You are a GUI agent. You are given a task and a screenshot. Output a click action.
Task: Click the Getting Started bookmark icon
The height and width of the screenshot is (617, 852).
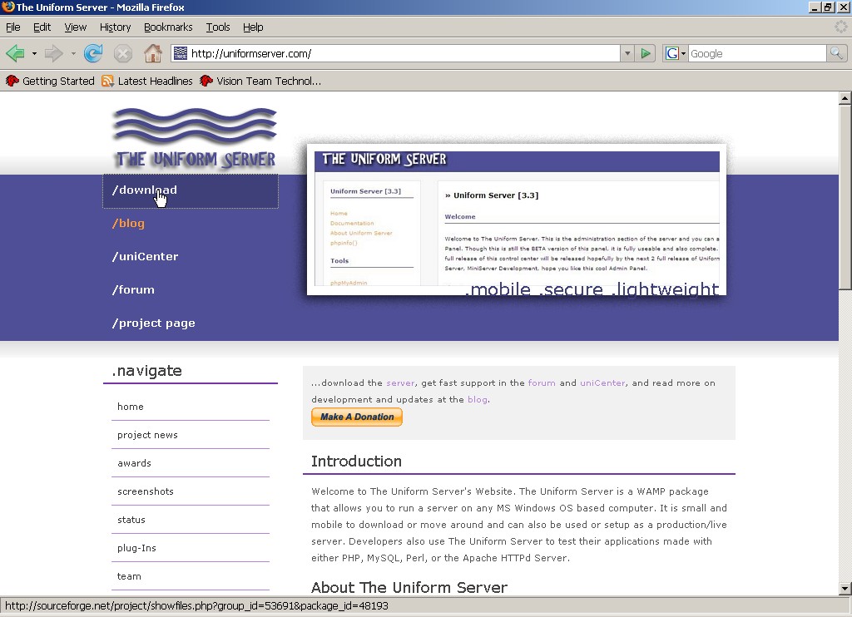click(x=12, y=81)
